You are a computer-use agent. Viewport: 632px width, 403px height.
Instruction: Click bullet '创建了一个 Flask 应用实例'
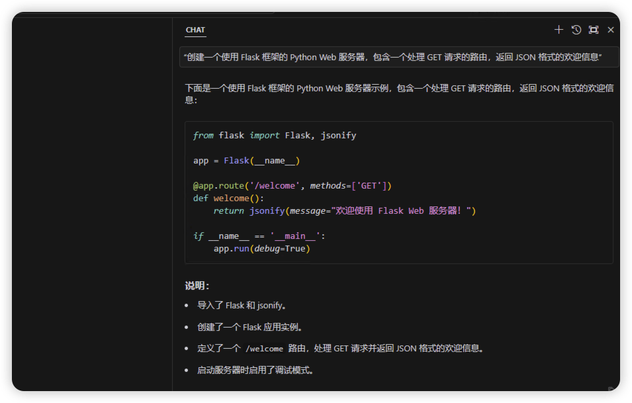point(250,328)
